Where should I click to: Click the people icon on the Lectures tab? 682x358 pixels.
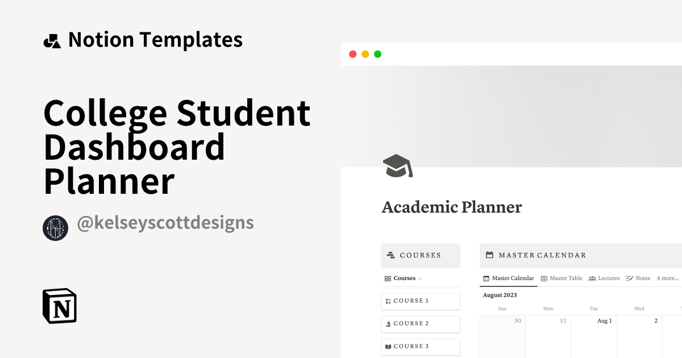click(593, 278)
